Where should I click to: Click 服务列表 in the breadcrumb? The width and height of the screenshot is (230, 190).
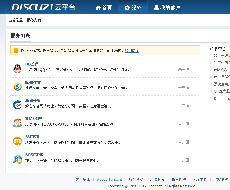click(34, 20)
